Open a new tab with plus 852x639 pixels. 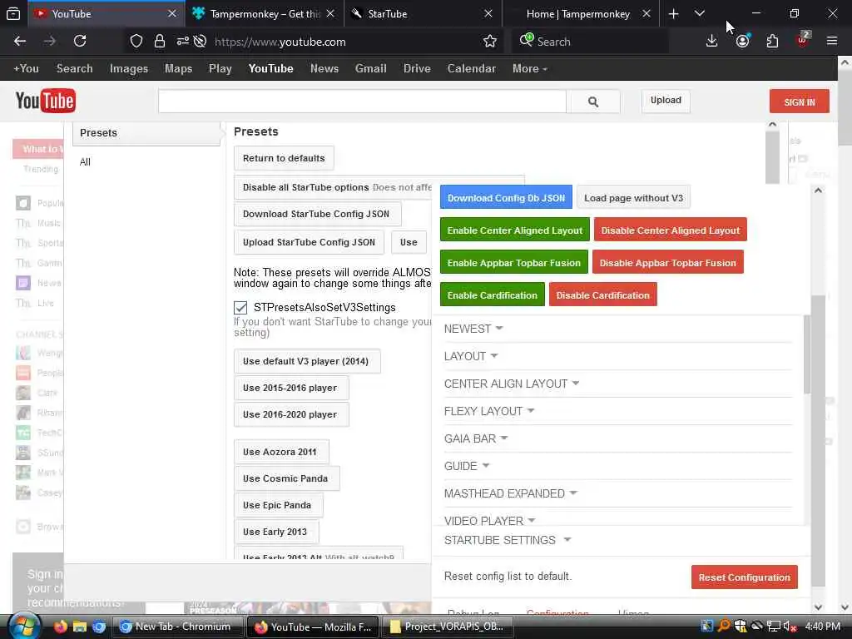[x=673, y=13]
